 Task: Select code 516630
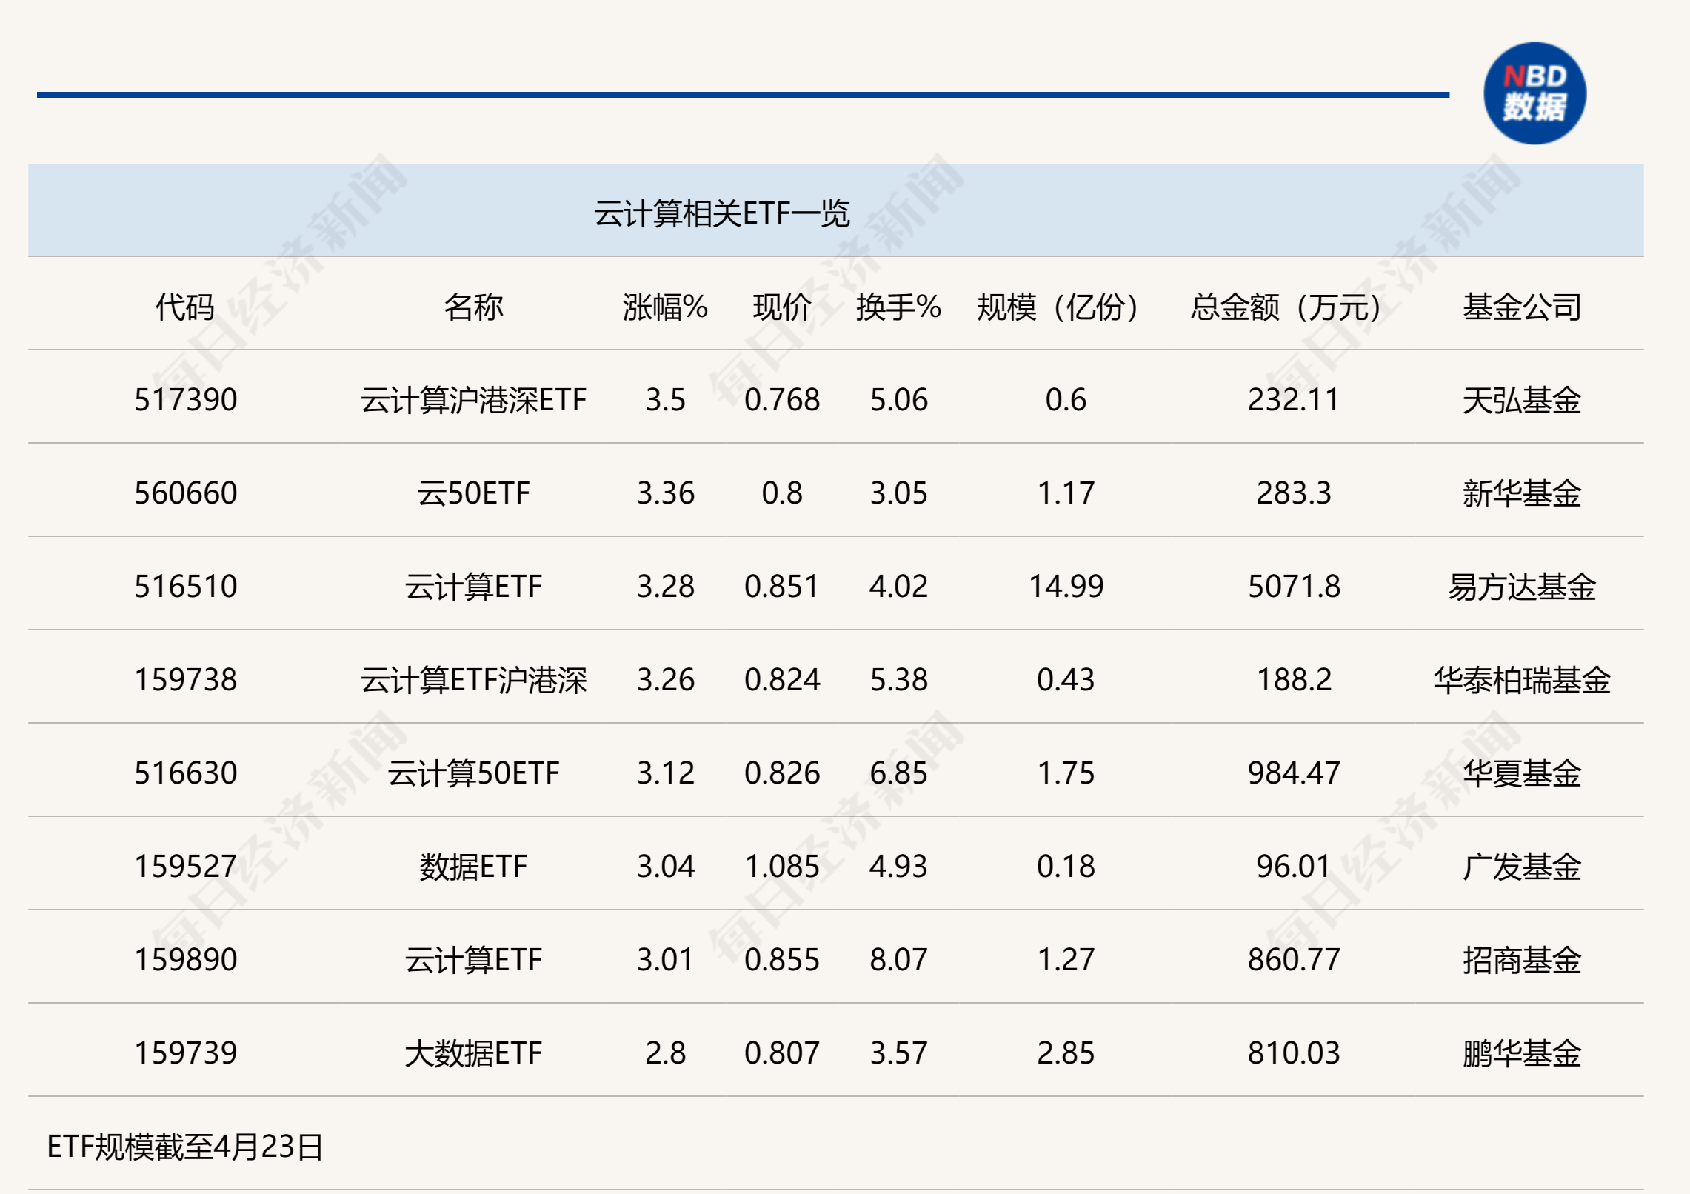(185, 773)
